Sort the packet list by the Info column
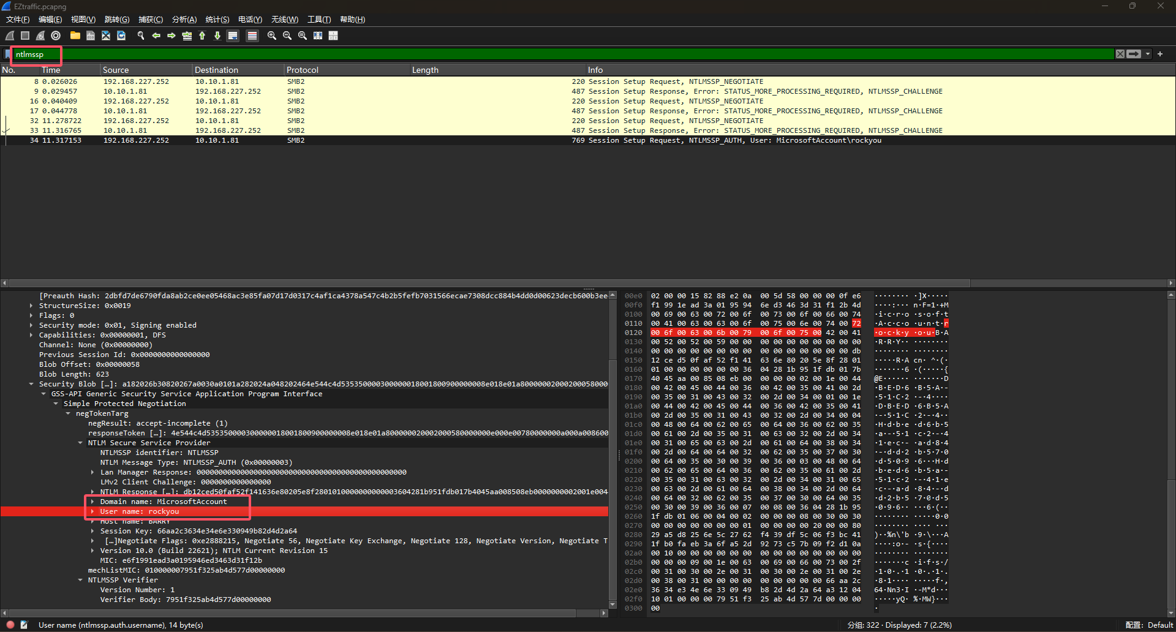The width and height of the screenshot is (1176, 632). click(881, 70)
